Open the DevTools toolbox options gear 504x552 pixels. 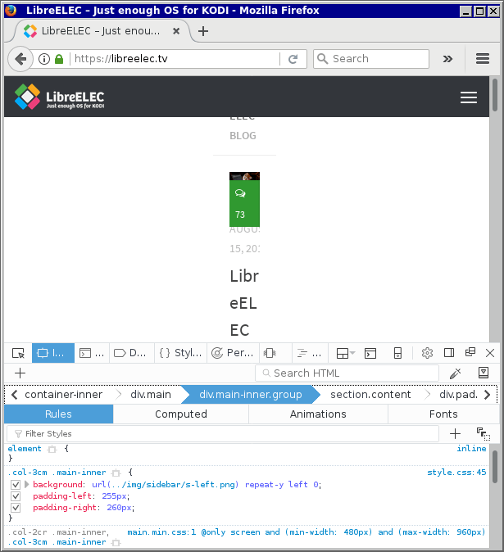pyautogui.click(x=427, y=353)
